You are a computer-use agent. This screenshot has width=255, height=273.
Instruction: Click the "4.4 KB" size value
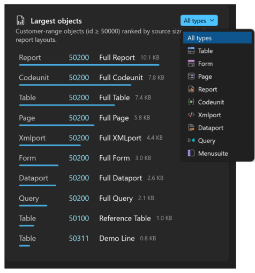155,138
